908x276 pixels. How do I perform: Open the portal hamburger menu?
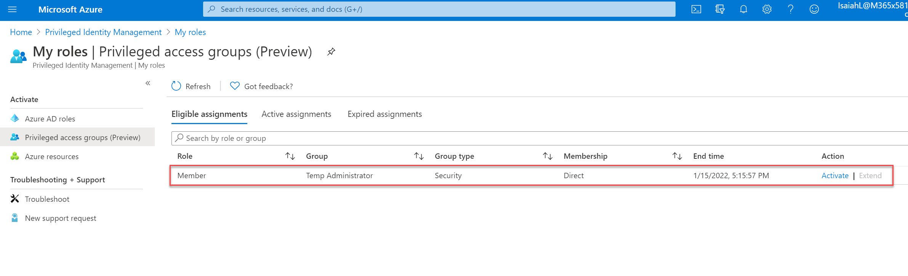tap(12, 10)
